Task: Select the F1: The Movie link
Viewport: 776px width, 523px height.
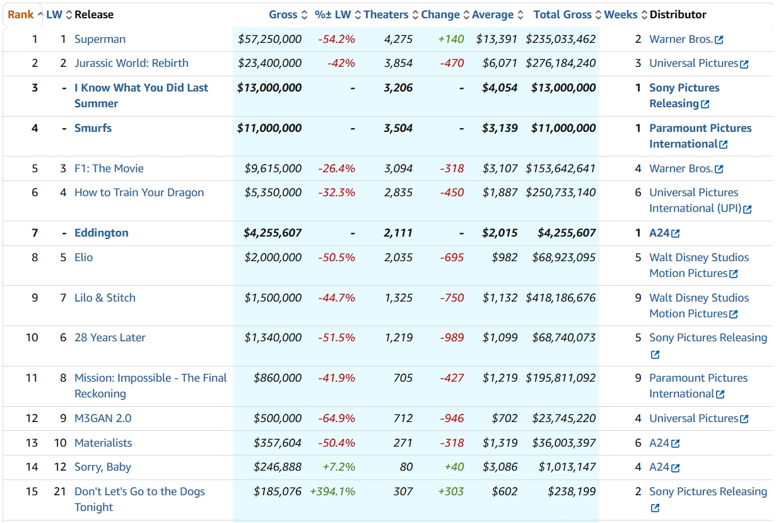Action: 109,168
